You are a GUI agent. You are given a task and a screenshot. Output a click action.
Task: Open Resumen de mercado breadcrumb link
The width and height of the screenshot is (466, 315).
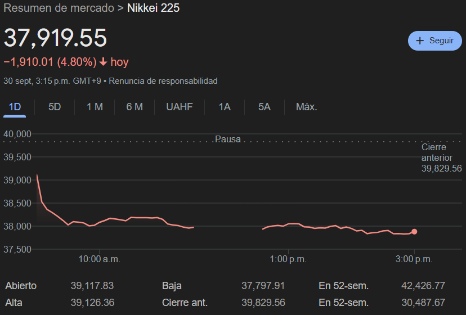59,8
